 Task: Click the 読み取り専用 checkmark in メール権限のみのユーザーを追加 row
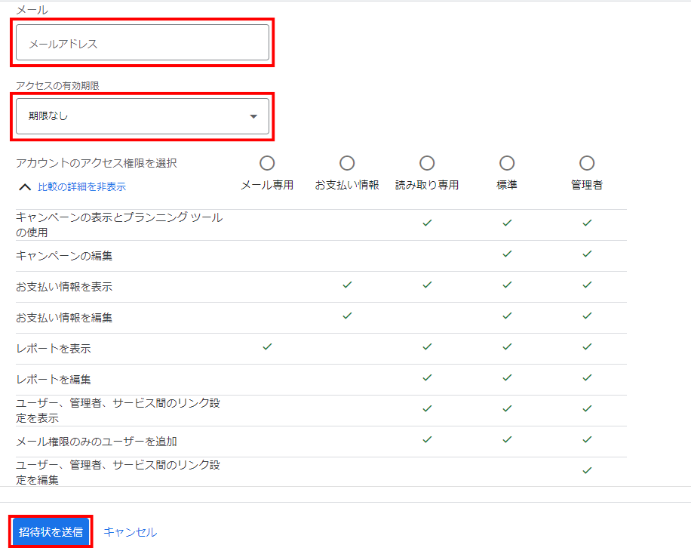426,439
